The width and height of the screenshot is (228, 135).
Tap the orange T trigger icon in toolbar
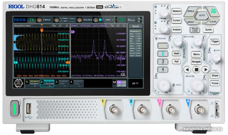coord(96,20)
